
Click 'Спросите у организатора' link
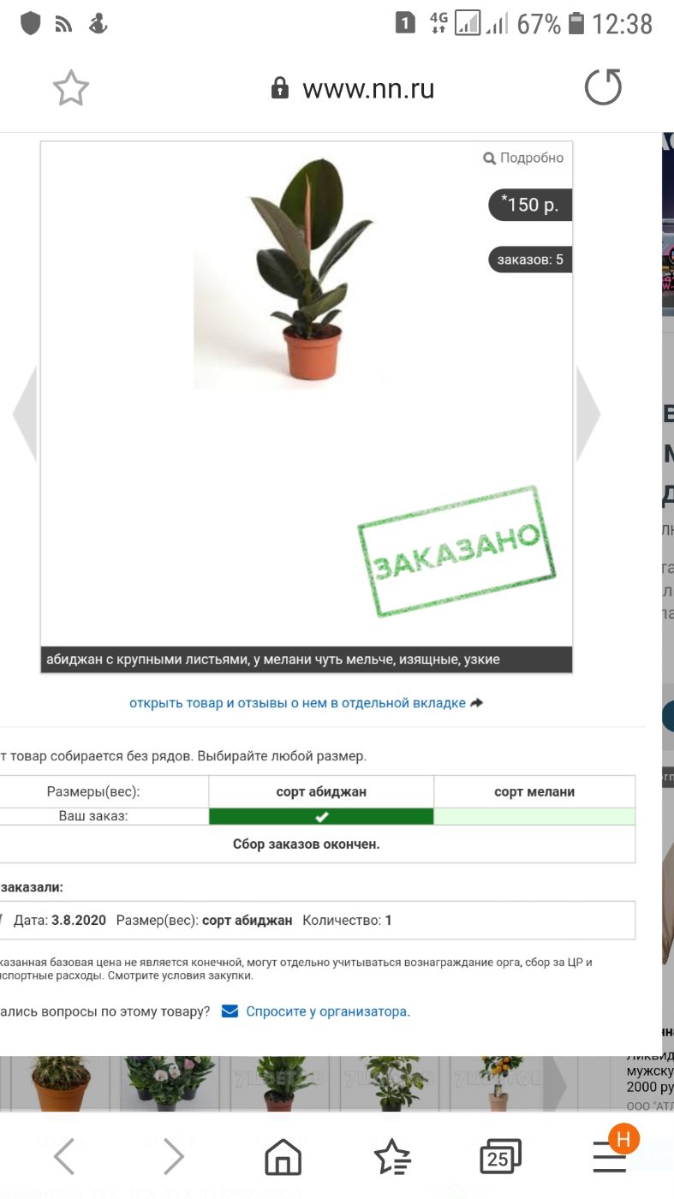pyautogui.click(x=328, y=1011)
